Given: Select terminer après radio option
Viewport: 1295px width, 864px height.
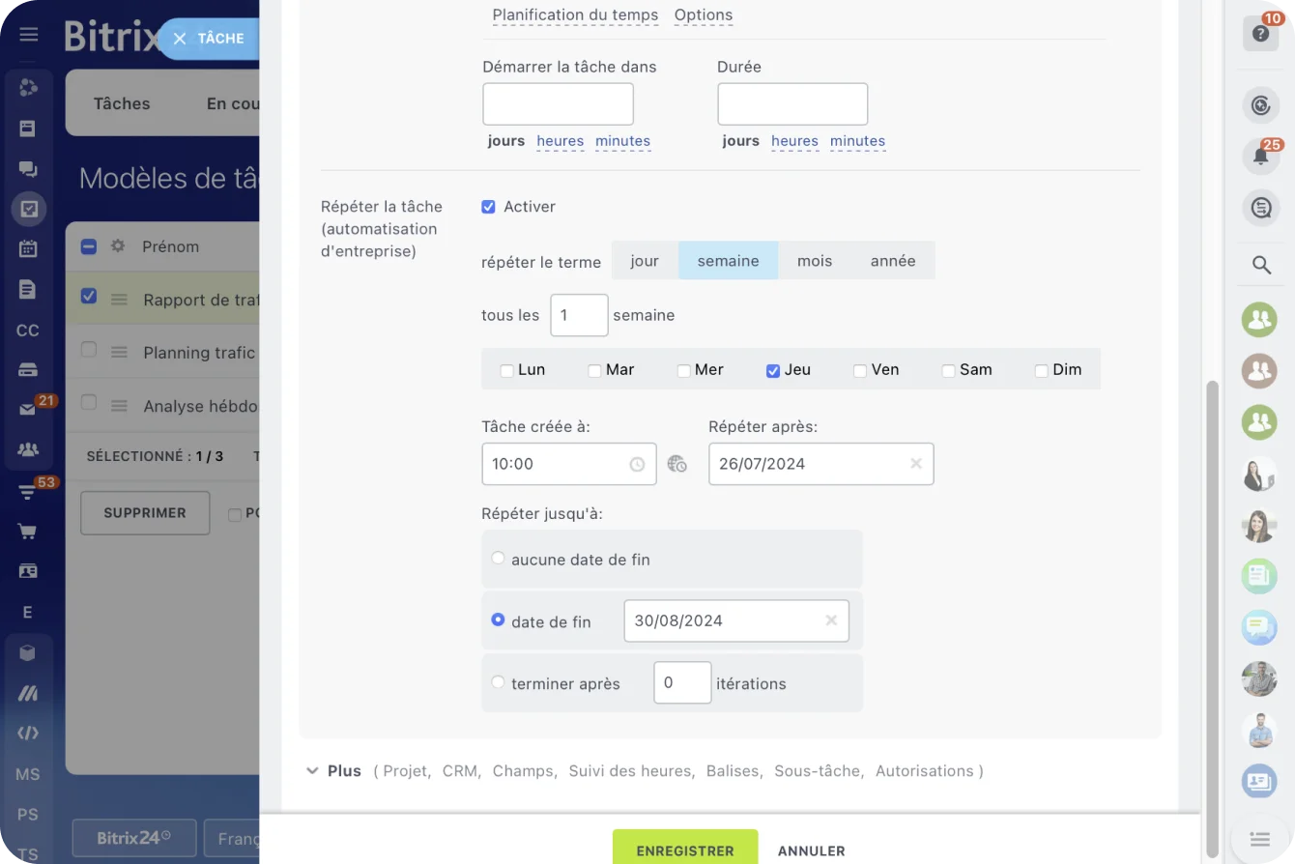Looking at the screenshot, I should 498,682.
